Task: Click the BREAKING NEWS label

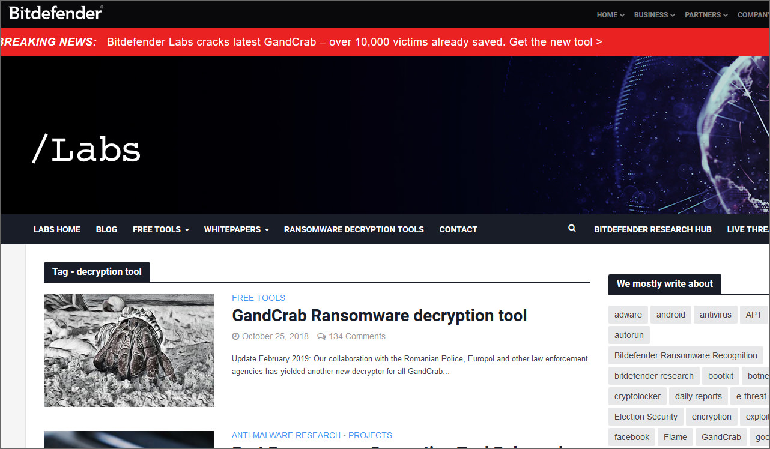Action: coord(49,42)
